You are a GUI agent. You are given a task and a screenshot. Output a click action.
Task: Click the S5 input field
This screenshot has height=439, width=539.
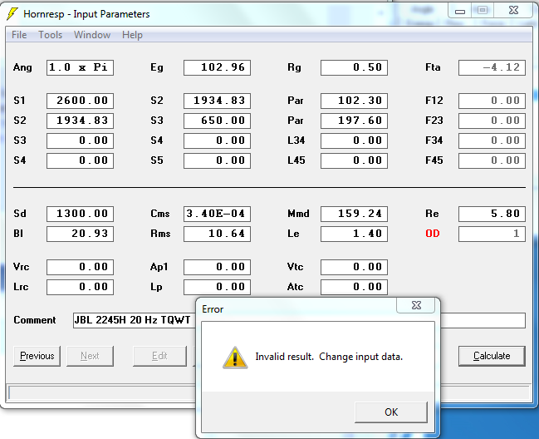pyautogui.click(x=217, y=160)
